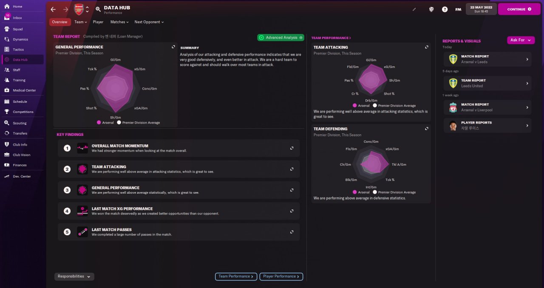Screen dimensions: 544x288
Task: Open the club switcher arrows
Action: click(87, 9)
